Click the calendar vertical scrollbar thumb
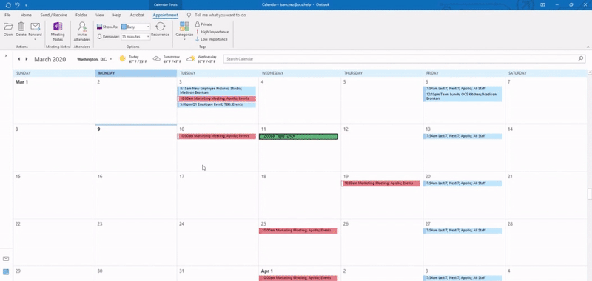The height and width of the screenshot is (281, 592). tap(589, 193)
